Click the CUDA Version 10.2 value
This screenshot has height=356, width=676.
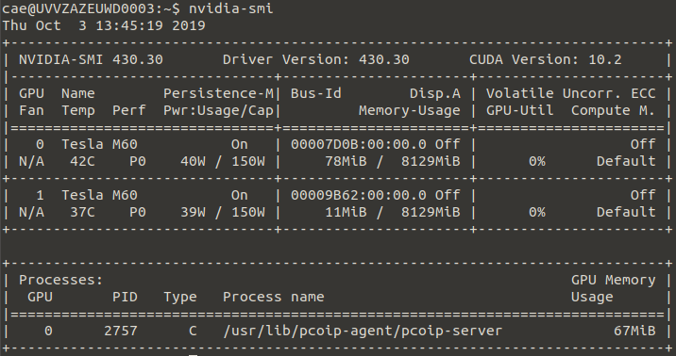pyautogui.click(x=546, y=59)
